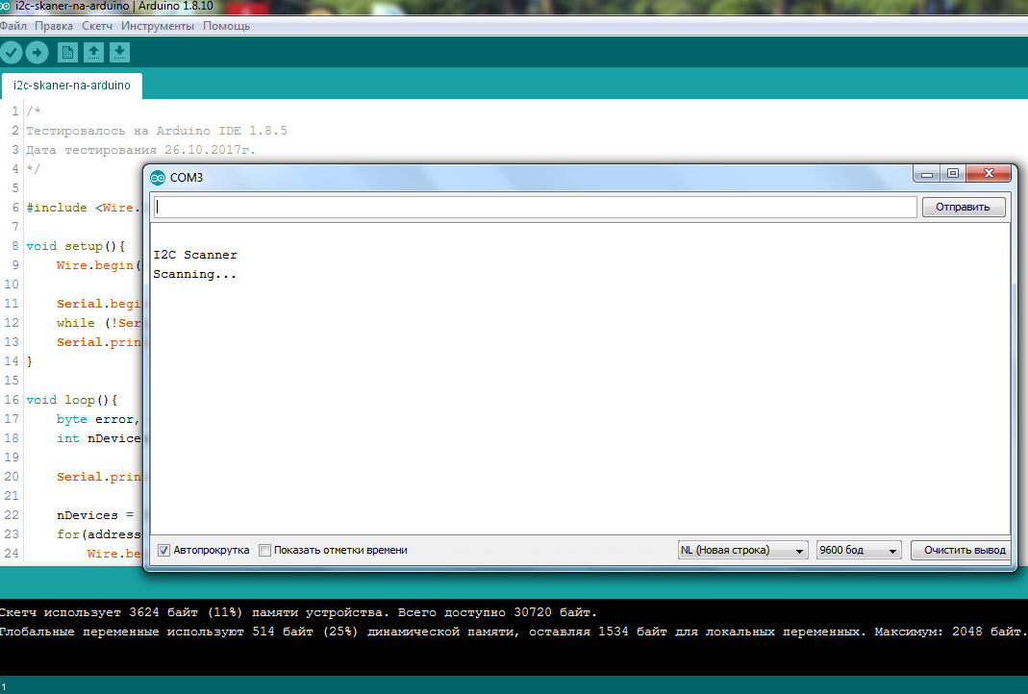Minimize the COM3 serial monitor window
The width and height of the screenshot is (1028, 694).
pyautogui.click(x=927, y=174)
